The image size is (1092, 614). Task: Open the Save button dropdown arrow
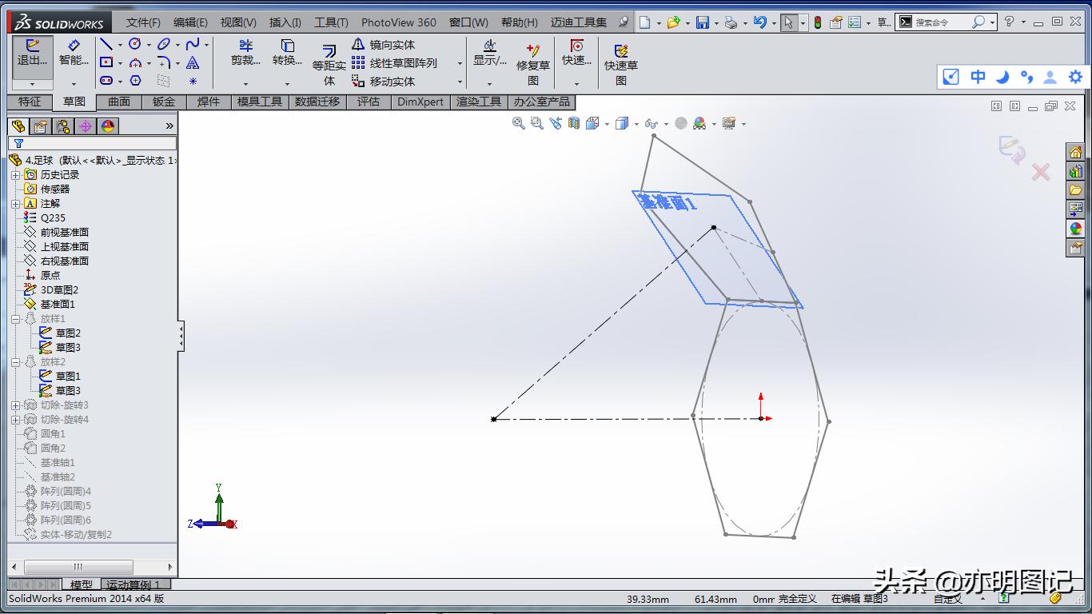pyautogui.click(x=716, y=23)
